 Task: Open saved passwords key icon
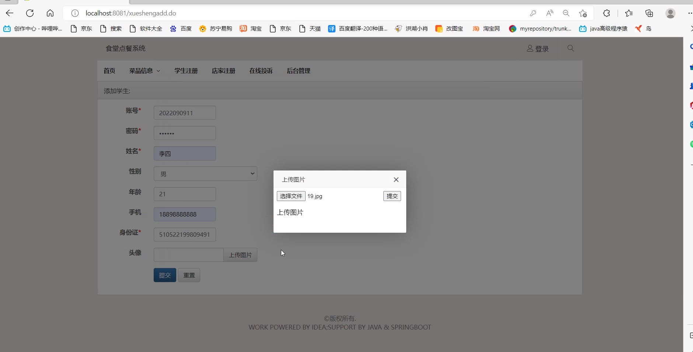[x=533, y=13]
